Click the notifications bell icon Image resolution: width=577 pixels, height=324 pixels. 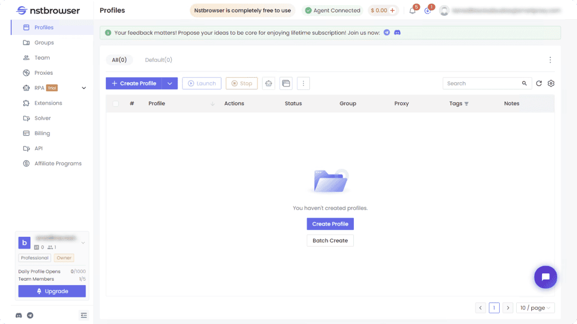tap(412, 11)
